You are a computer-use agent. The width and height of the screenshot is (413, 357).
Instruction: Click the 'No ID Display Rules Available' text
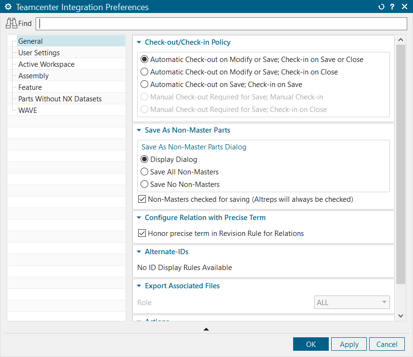point(185,267)
